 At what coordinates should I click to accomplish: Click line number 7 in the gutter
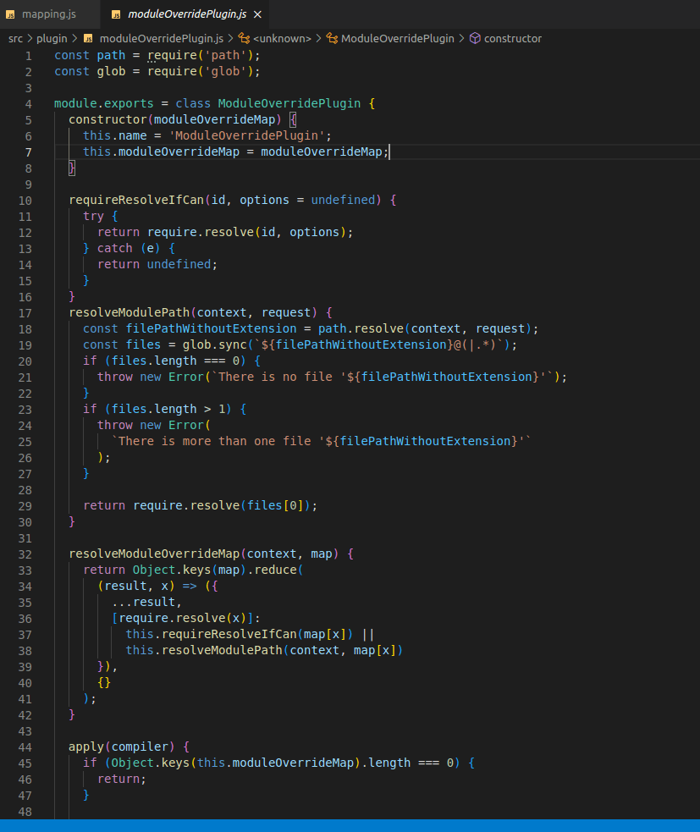pos(28,151)
